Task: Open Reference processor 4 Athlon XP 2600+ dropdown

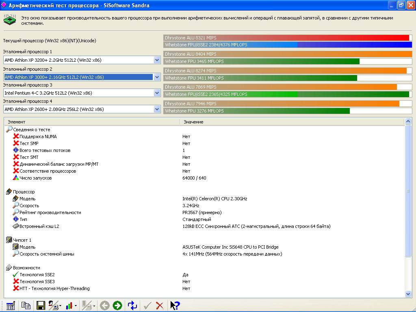Action: click(157, 109)
